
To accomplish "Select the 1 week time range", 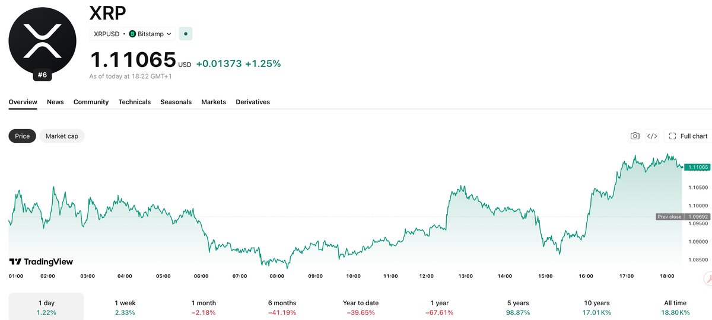I will tap(125, 307).
